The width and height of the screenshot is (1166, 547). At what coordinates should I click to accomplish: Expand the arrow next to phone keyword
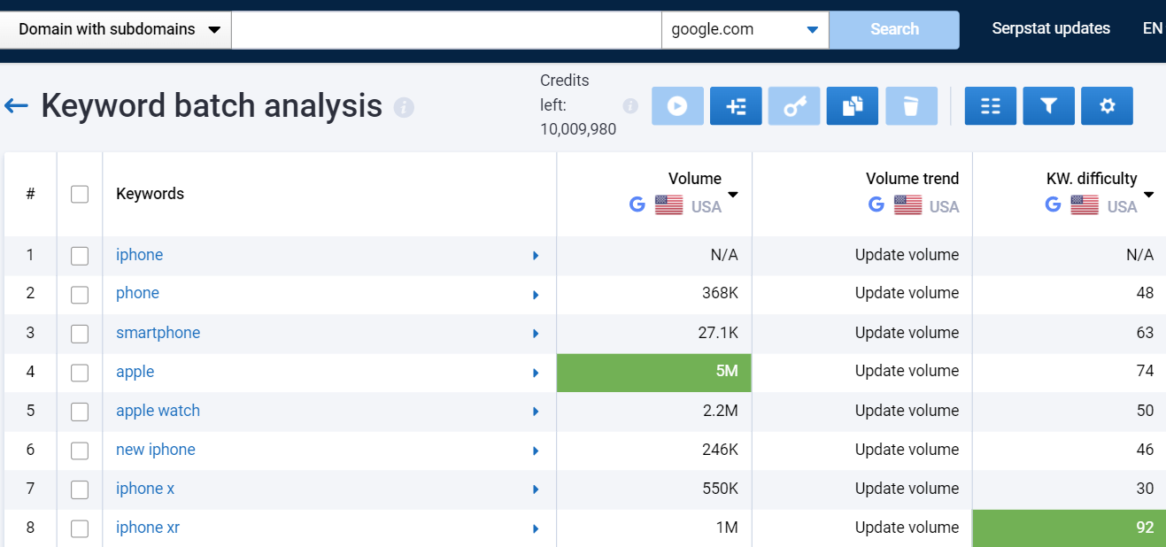536,295
